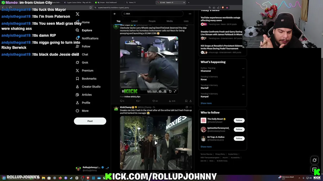323x181 pixels.
Task: Open options for Startelf trend
Action: coord(243,85)
